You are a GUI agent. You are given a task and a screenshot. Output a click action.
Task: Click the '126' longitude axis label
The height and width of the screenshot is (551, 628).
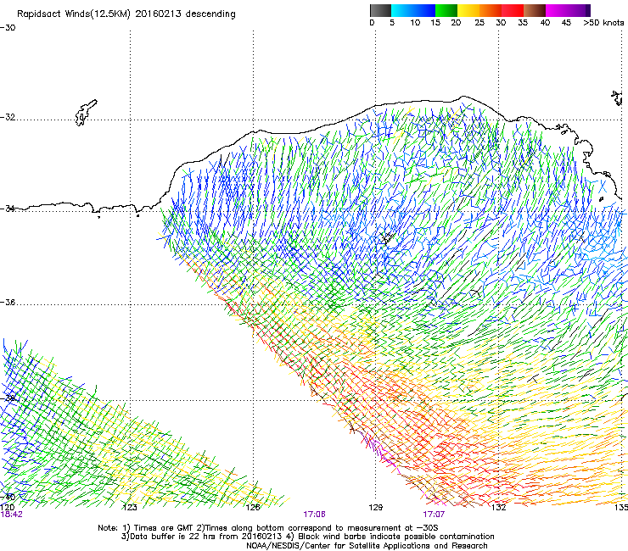[x=253, y=508]
